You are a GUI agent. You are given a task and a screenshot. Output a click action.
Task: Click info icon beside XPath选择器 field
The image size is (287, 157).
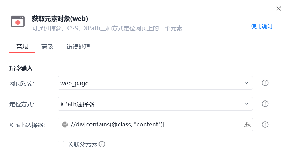pos(265,125)
